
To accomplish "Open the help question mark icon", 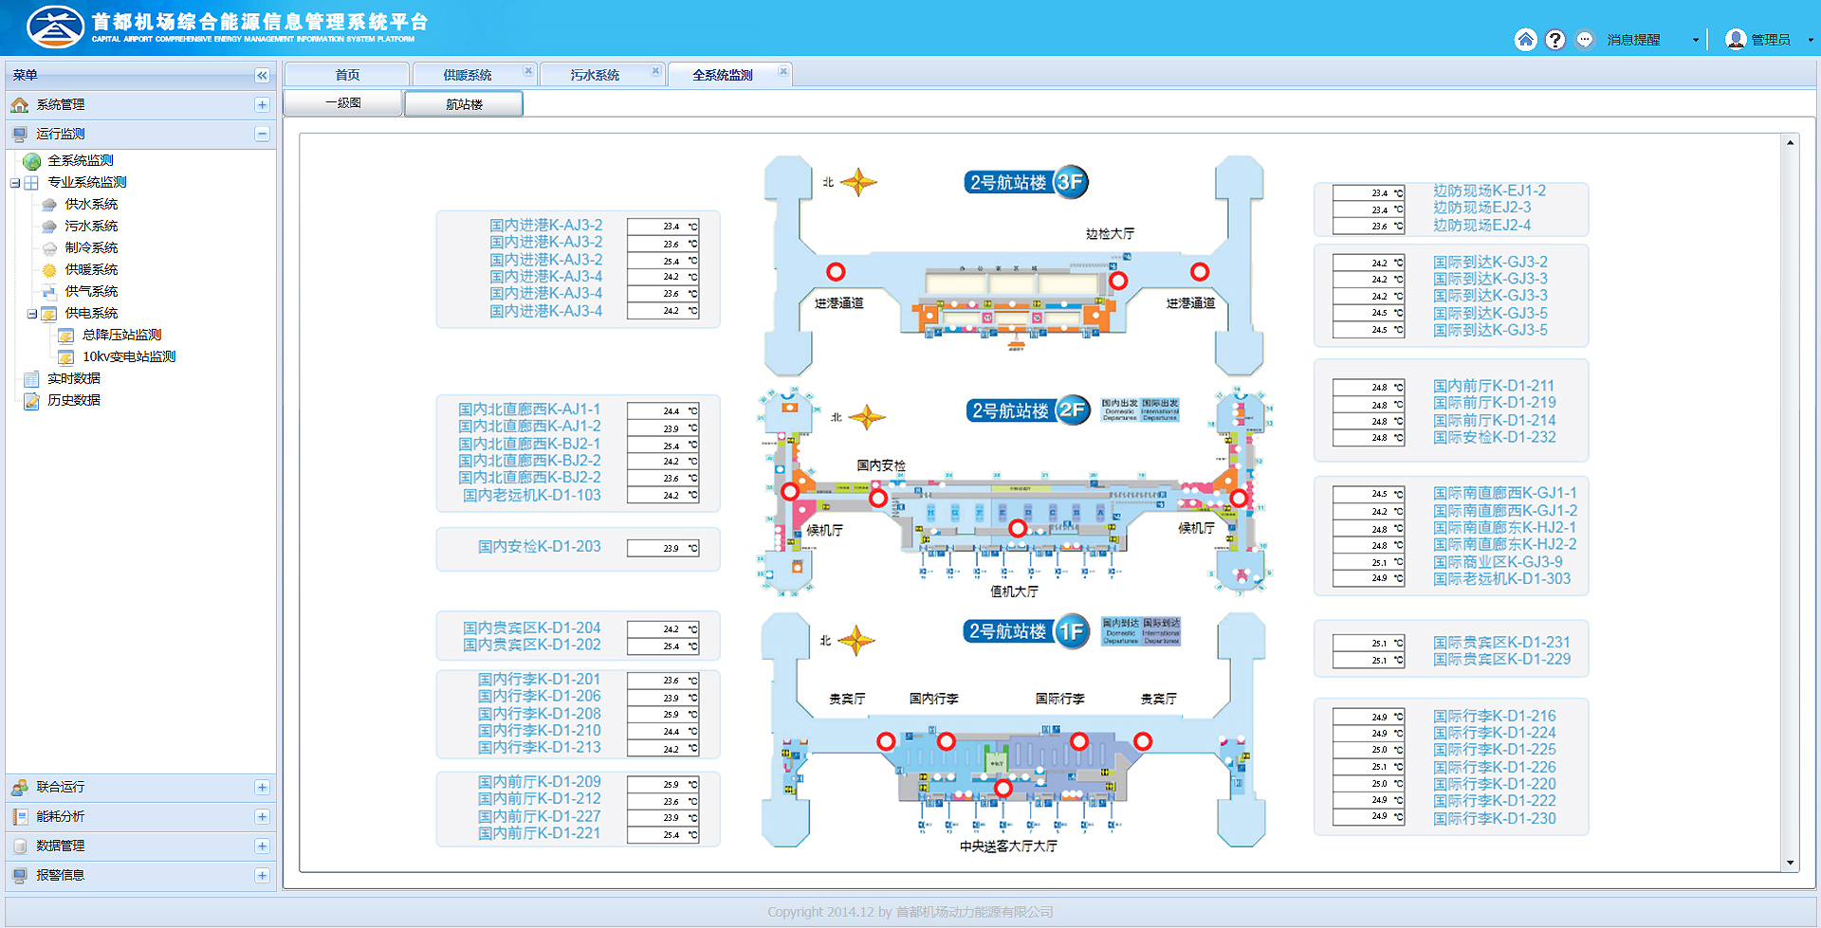I will (1554, 39).
